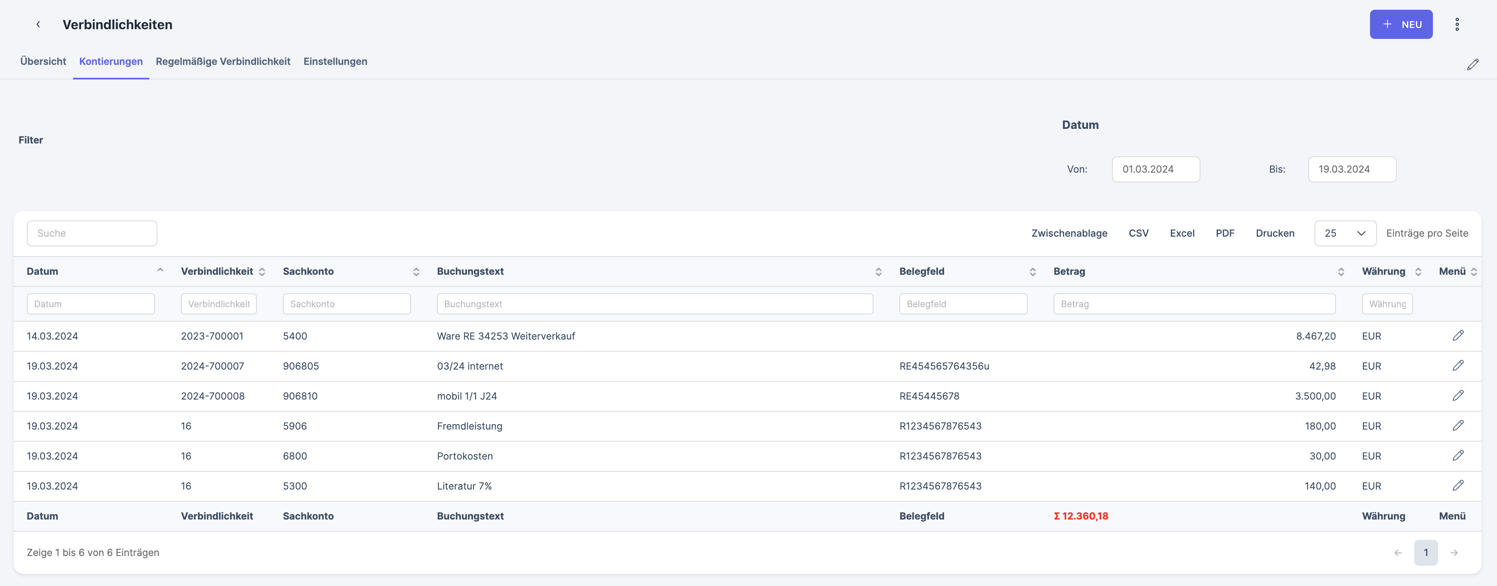1497x586 pixels.
Task: Sort by Sachkonto column header arrows
Action: click(415, 272)
